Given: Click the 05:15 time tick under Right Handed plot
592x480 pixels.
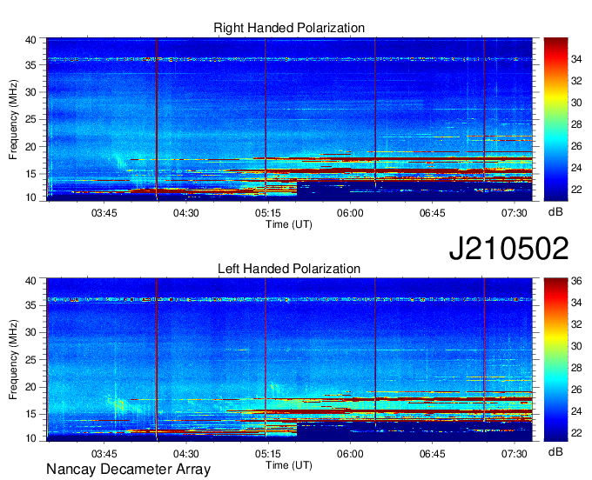Looking at the screenshot, I should (267, 213).
